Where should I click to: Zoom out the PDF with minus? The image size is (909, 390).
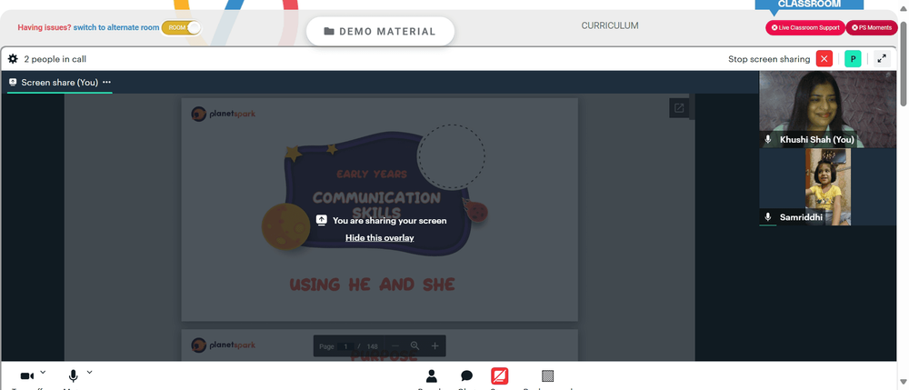395,346
